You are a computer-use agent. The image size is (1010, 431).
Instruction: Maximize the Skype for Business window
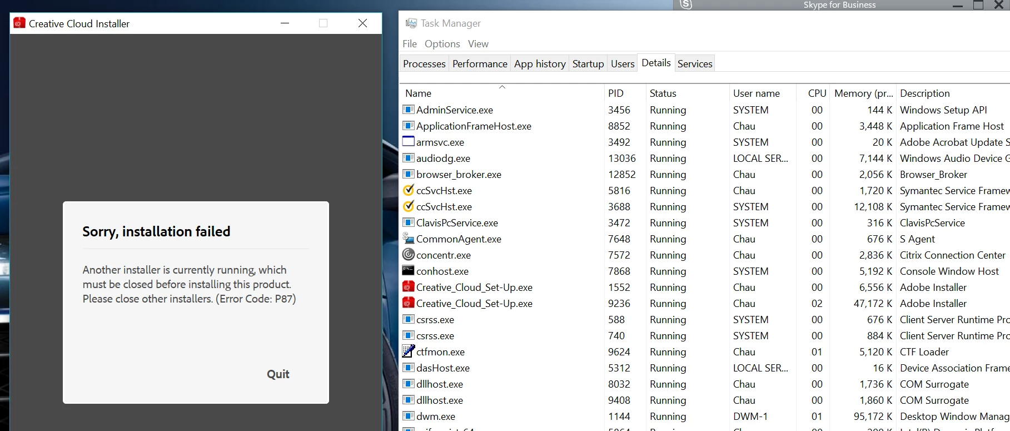tap(978, 5)
